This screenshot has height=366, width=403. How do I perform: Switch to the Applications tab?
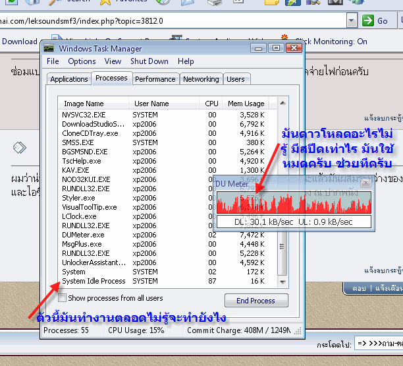[x=69, y=79]
